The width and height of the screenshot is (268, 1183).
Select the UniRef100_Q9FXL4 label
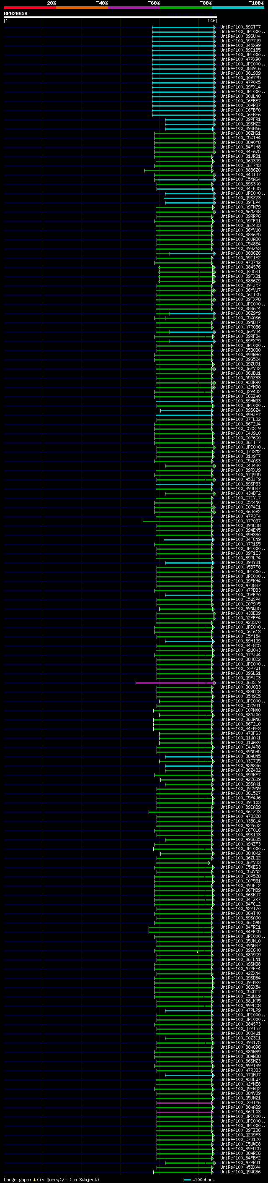[x=240, y=87]
